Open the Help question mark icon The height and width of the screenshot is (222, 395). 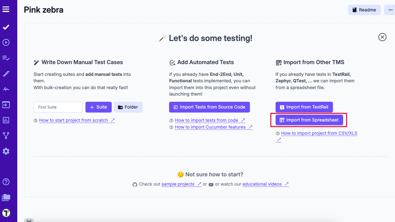click(6, 182)
